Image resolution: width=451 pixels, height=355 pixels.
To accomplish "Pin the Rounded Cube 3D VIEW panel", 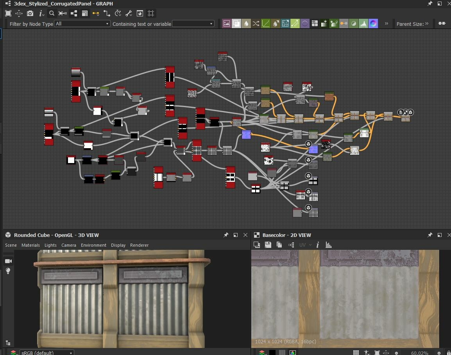I will click(x=226, y=235).
